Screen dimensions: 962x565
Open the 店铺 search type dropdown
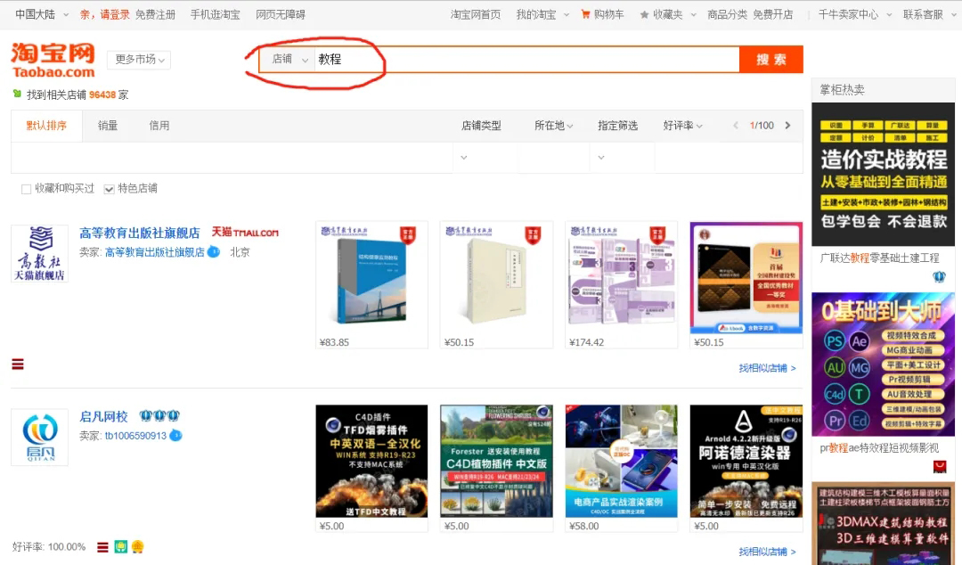[288, 59]
